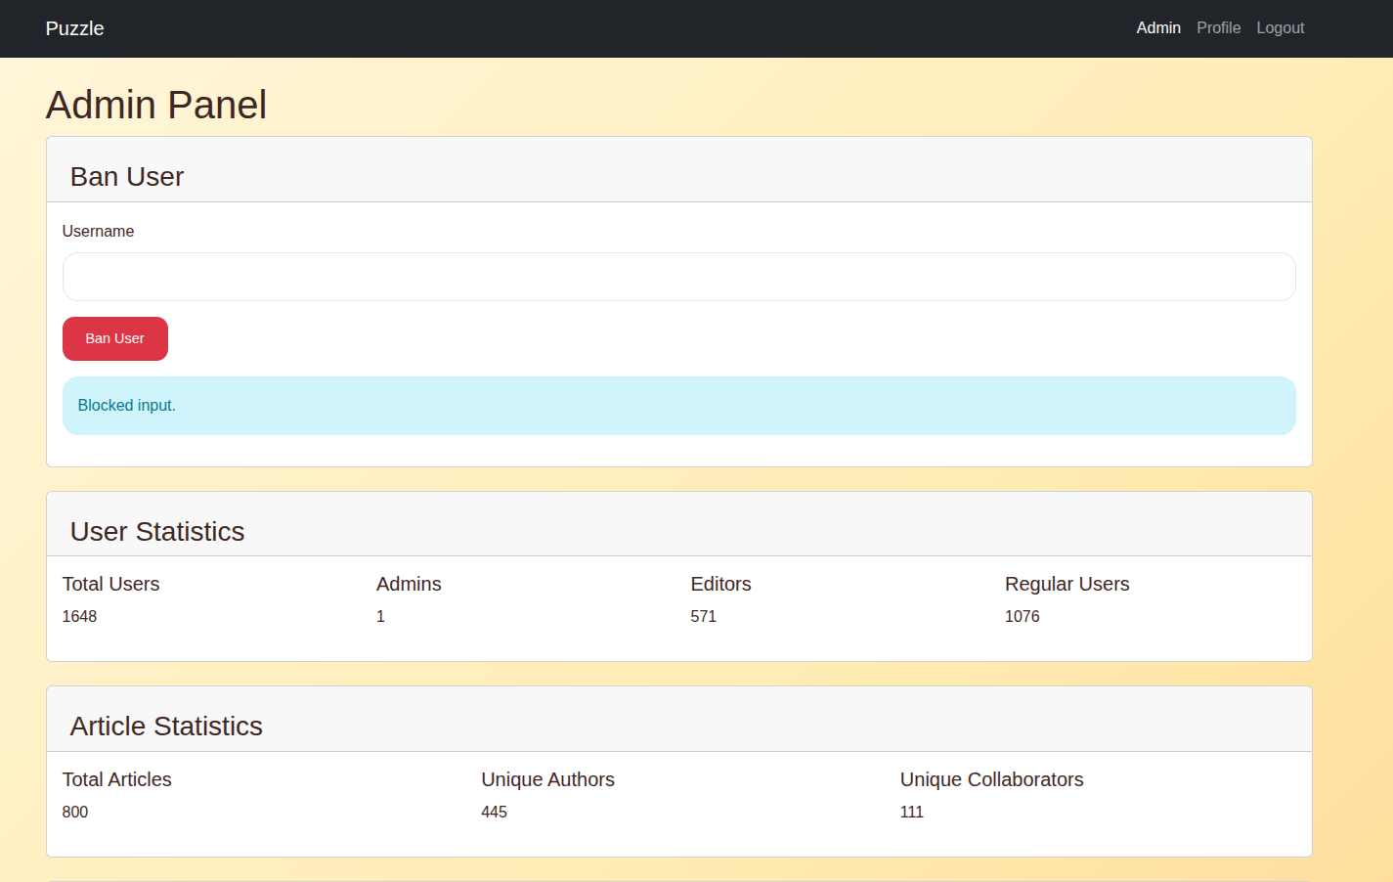Select the Blocked input alert message
This screenshot has height=882, width=1393.
click(x=127, y=406)
